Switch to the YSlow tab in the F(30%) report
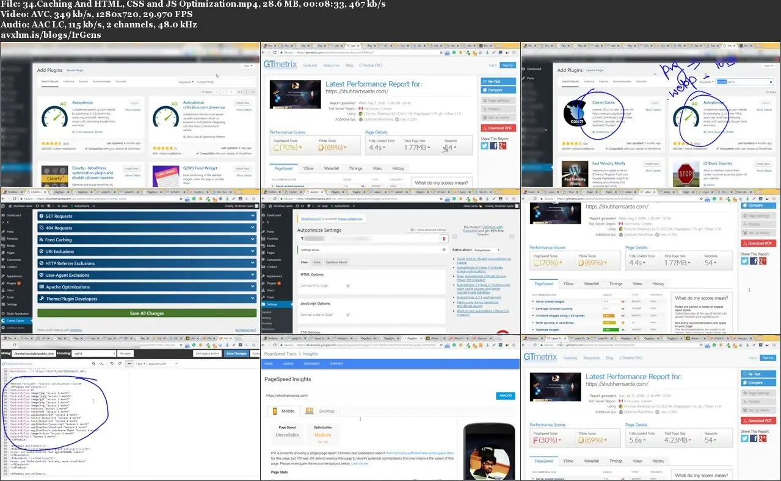 click(x=568, y=461)
